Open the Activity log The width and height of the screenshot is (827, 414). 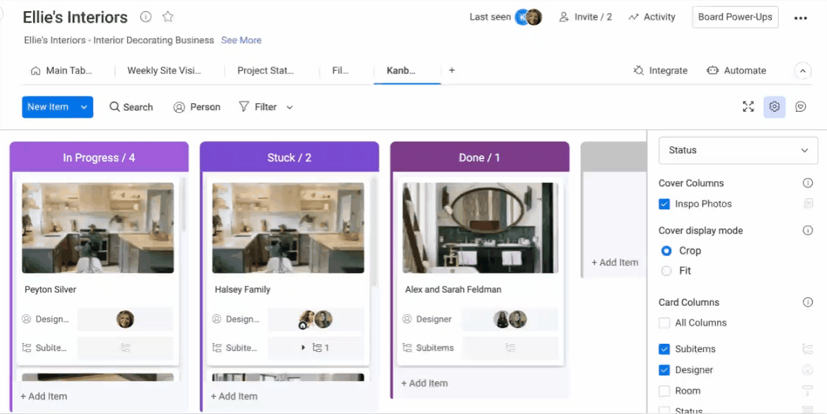tap(652, 17)
